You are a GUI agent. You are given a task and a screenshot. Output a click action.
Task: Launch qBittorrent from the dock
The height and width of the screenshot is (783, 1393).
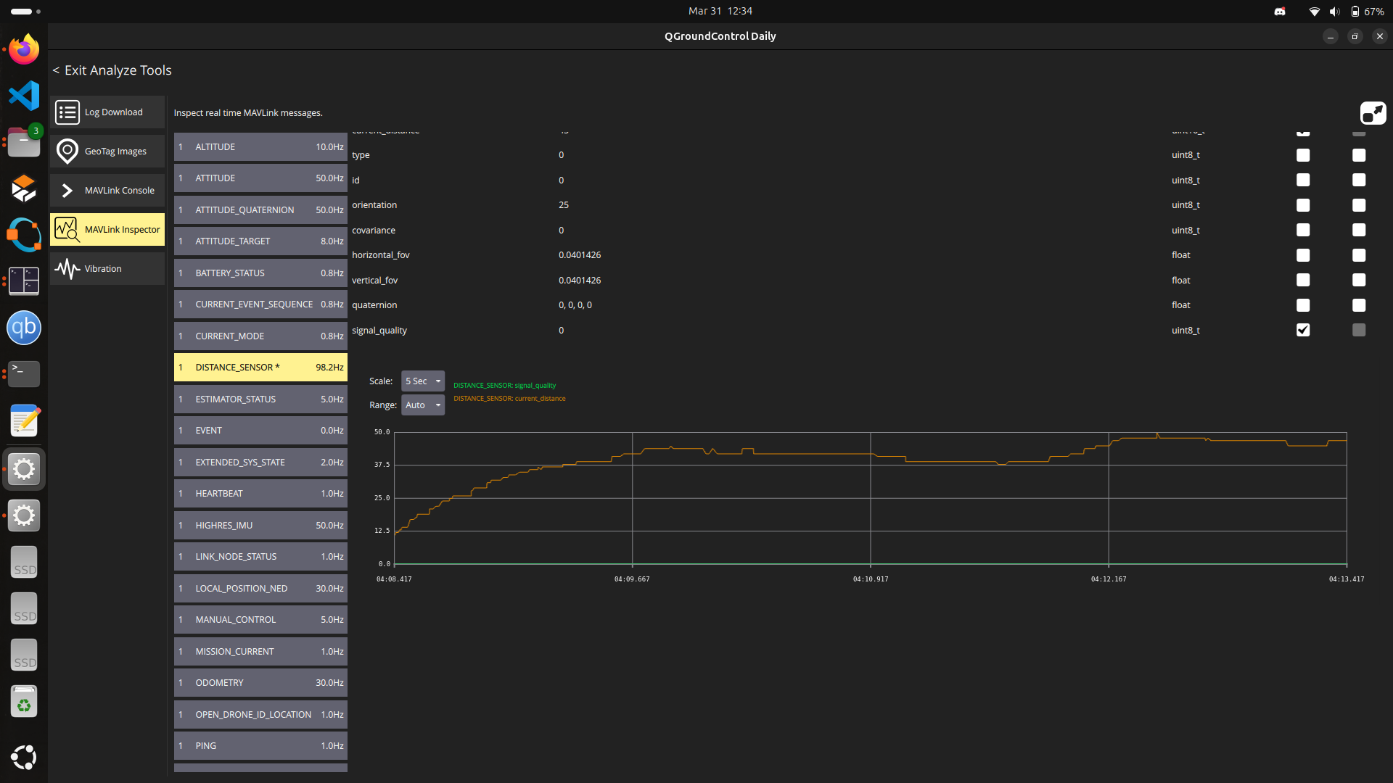click(24, 328)
